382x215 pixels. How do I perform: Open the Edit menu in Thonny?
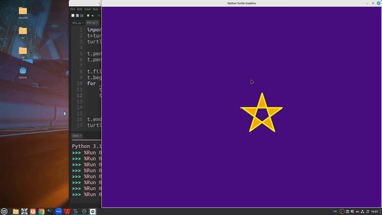click(79, 10)
